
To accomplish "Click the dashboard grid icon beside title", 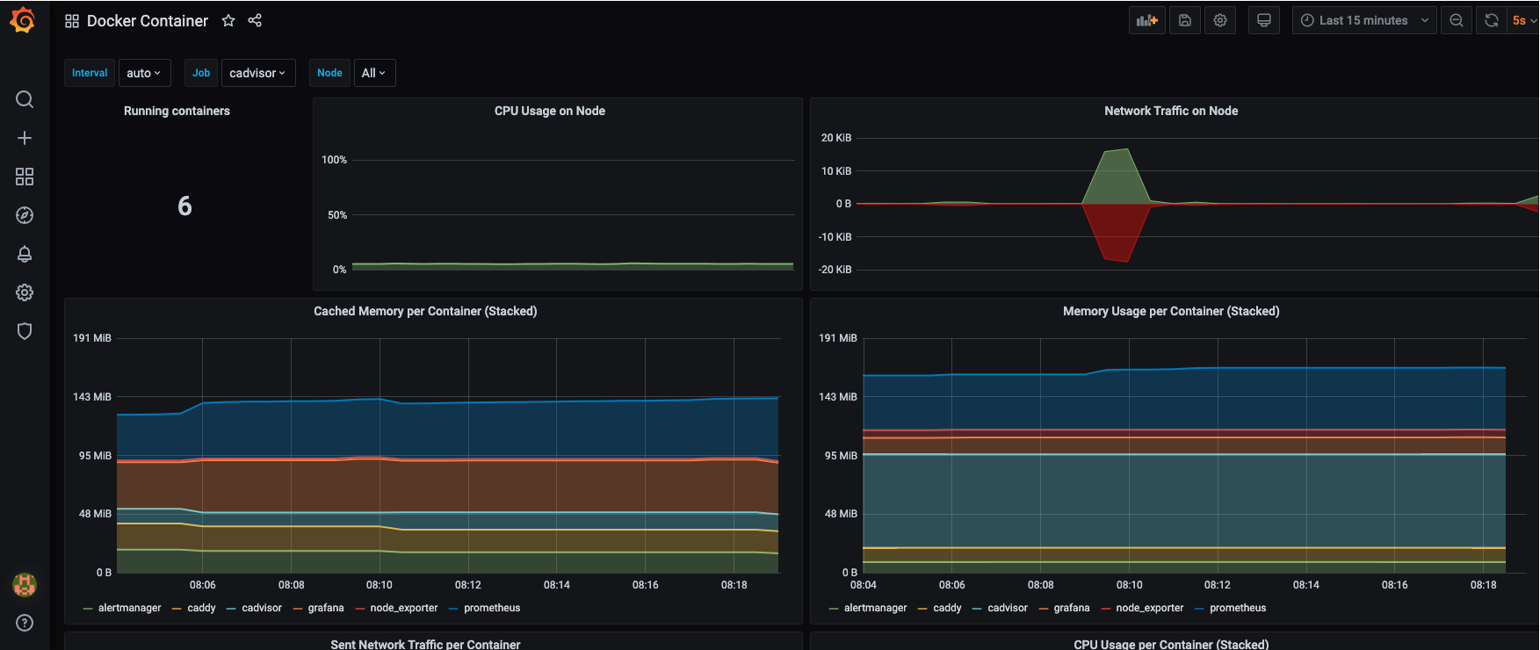I will [x=72, y=20].
